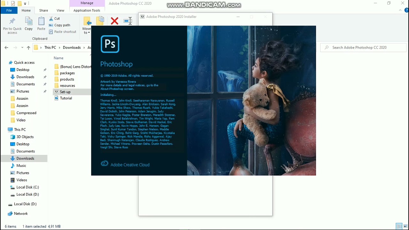The image size is (409, 230).
Task: Click This PC in the address bar
Action: tap(50, 48)
